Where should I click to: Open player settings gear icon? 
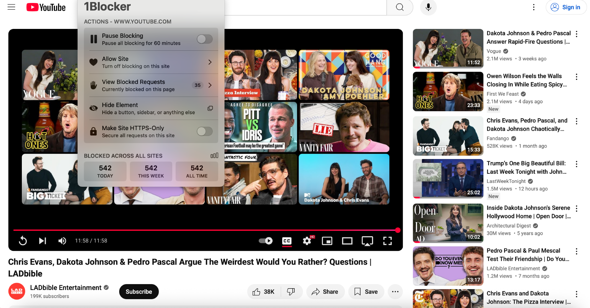307,241
